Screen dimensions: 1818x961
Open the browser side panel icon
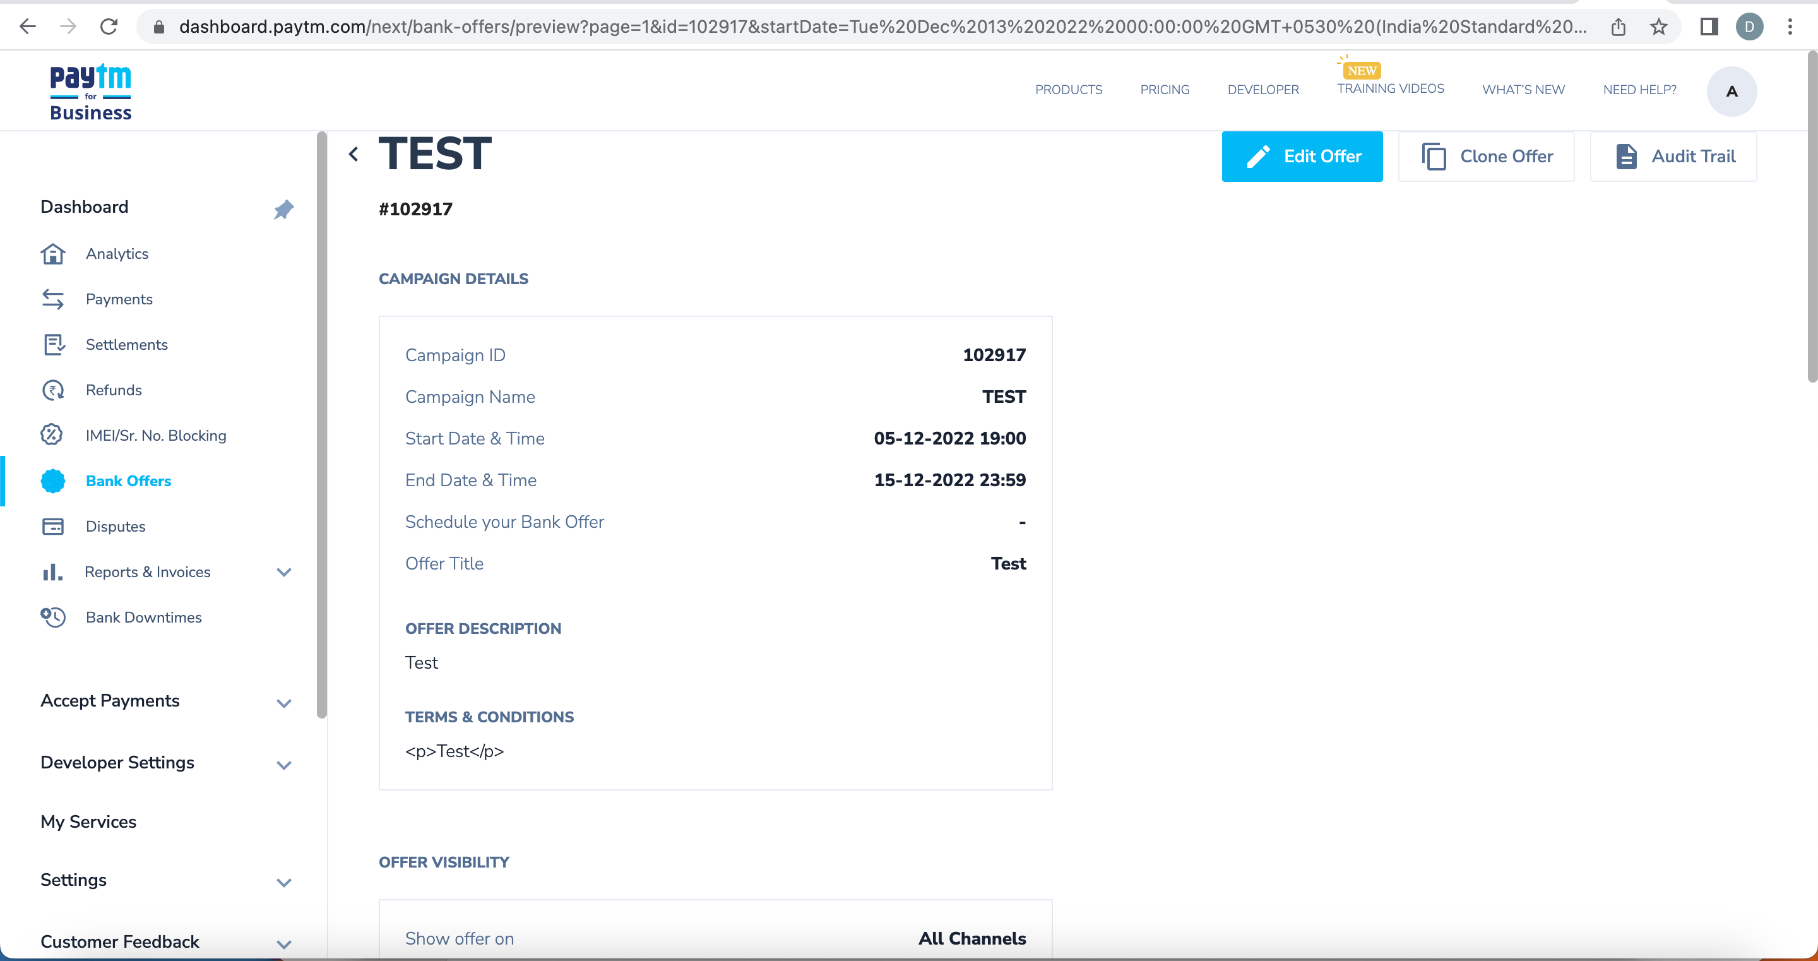click(x=1709, y=27)
